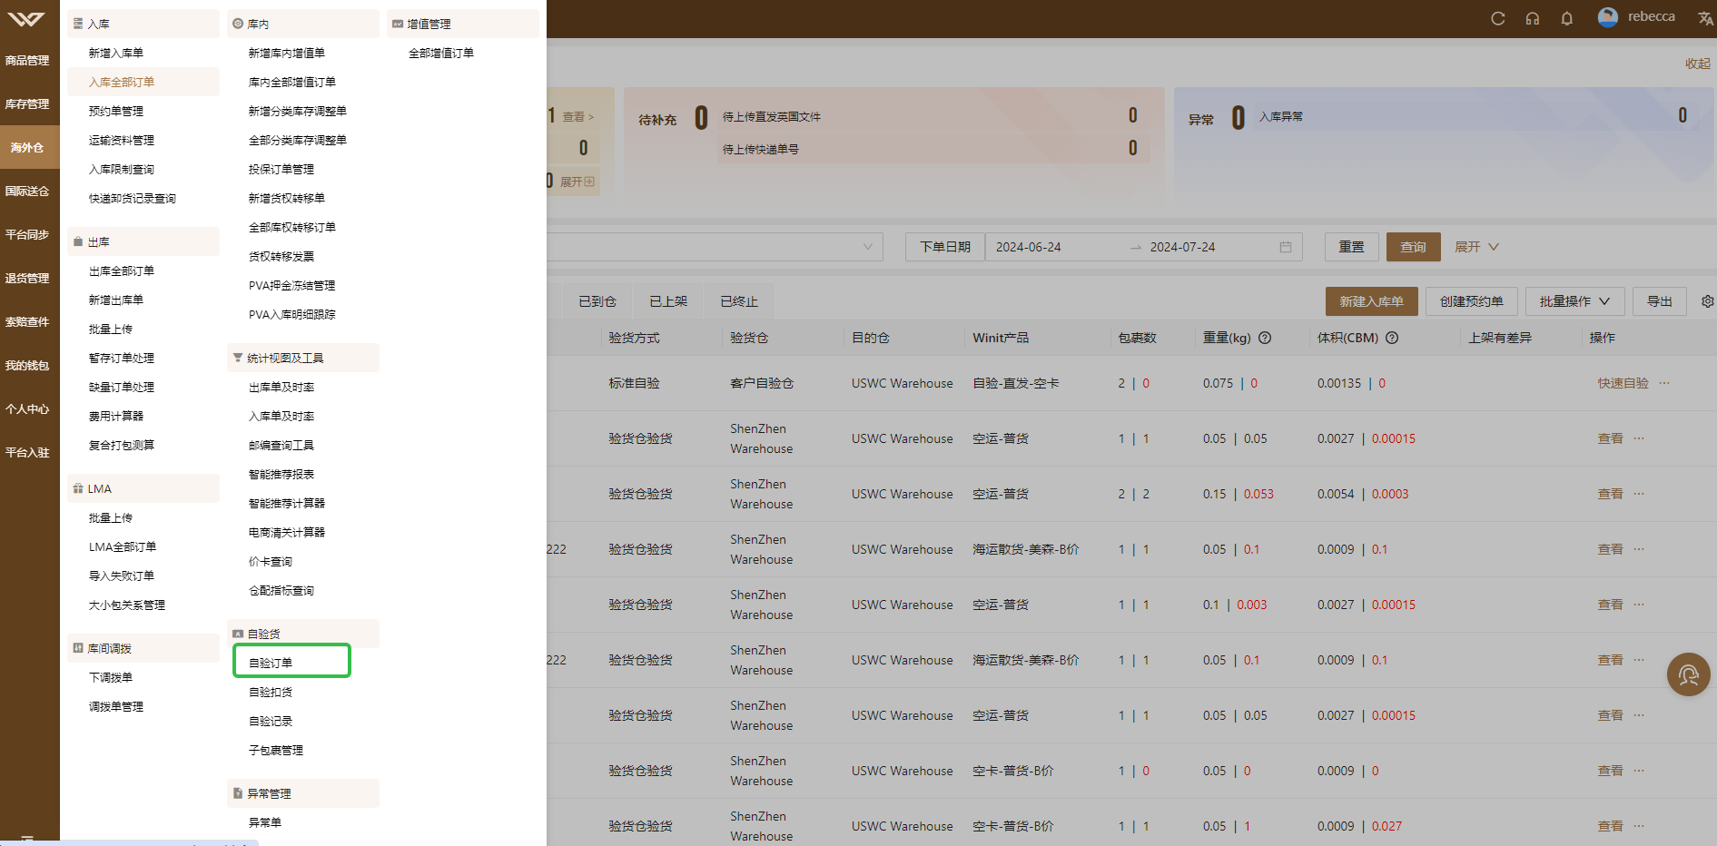Click the 查看 link in status card
Screen dimensions: 1717x846
click(x=577, y=117)
